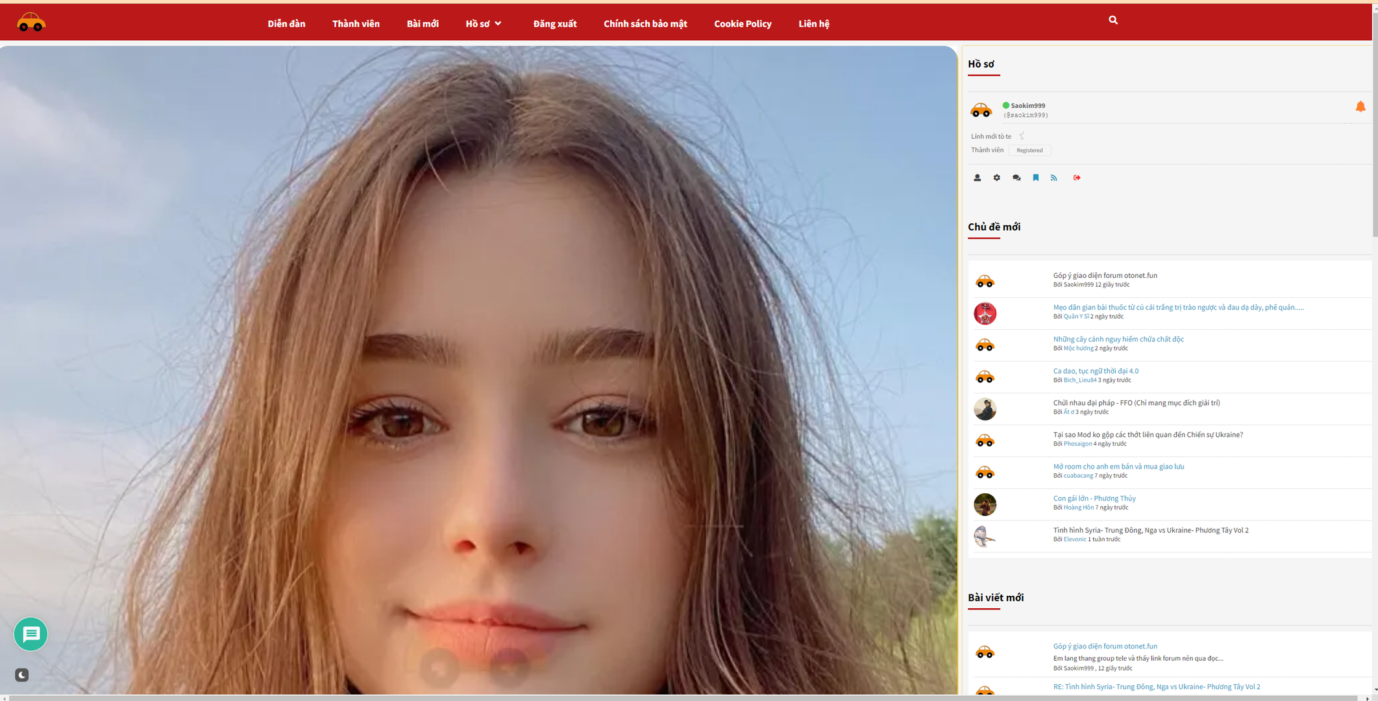Screen dimensions: 1378x701
Task: Expand the Hồ sơ dropdown menu
Action: (x=484, y=24)
